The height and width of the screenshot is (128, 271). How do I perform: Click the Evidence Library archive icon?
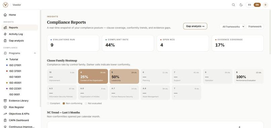[5, 101]
